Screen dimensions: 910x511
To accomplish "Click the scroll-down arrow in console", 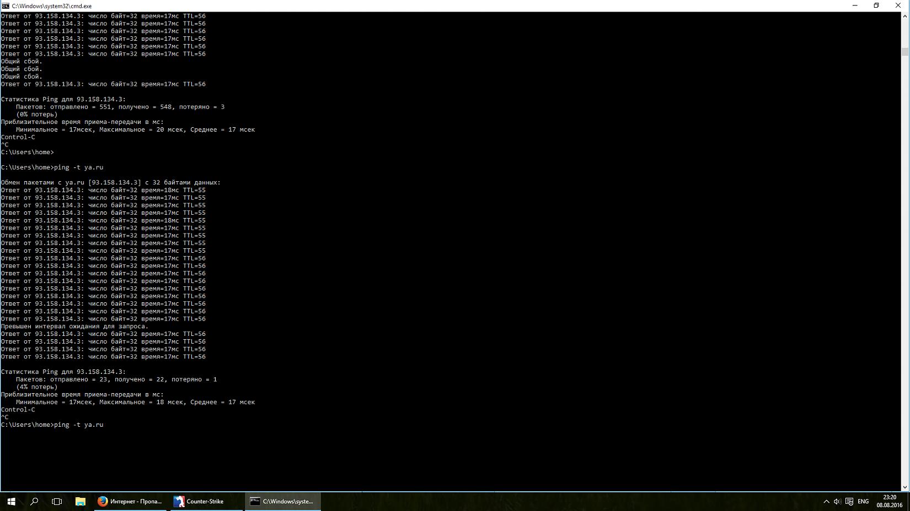I will click(x=904, y=487).
